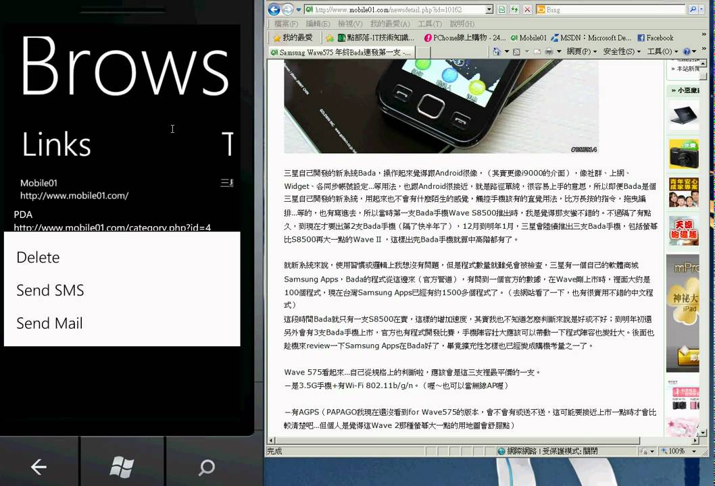Open Home button dropdown arrow
This screenshot has height=486, width=715.
507,51
